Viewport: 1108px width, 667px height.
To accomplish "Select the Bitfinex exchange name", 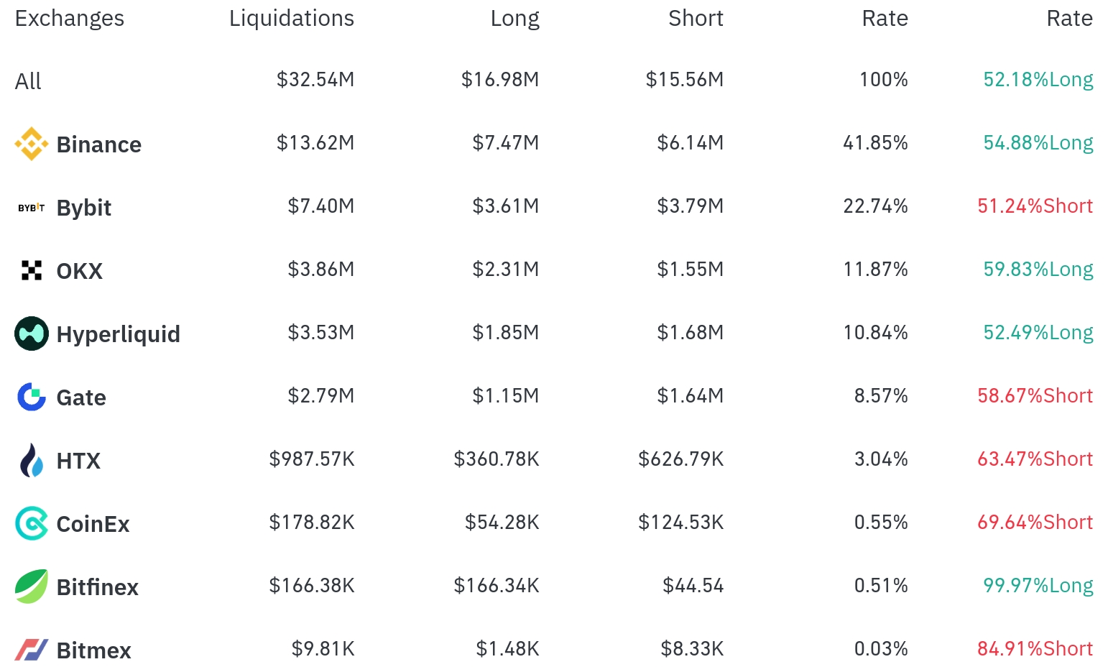I will [97, 587].
